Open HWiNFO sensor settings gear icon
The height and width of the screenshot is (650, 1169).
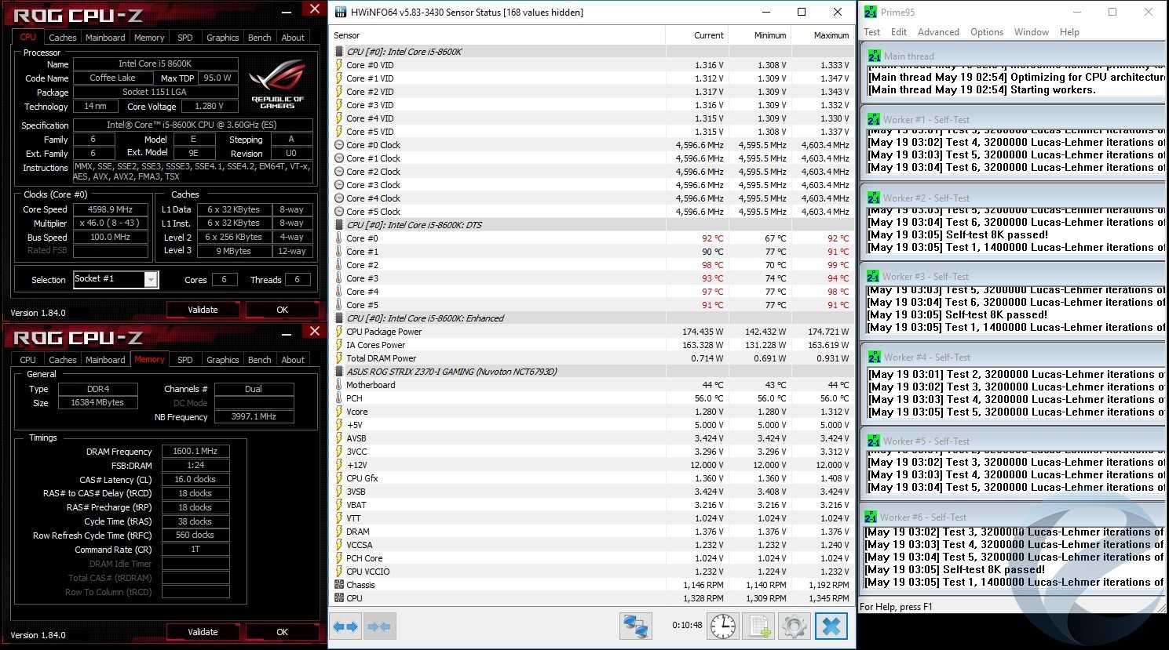794,626
